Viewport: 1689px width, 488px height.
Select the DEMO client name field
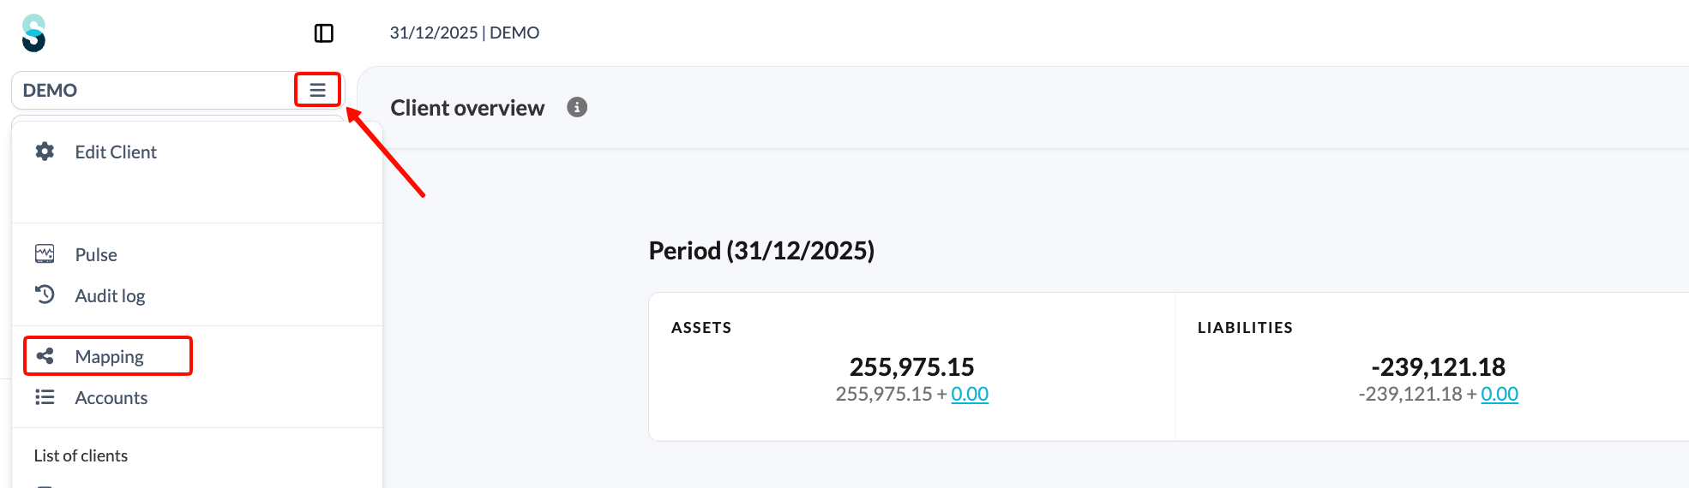(154, 90)
